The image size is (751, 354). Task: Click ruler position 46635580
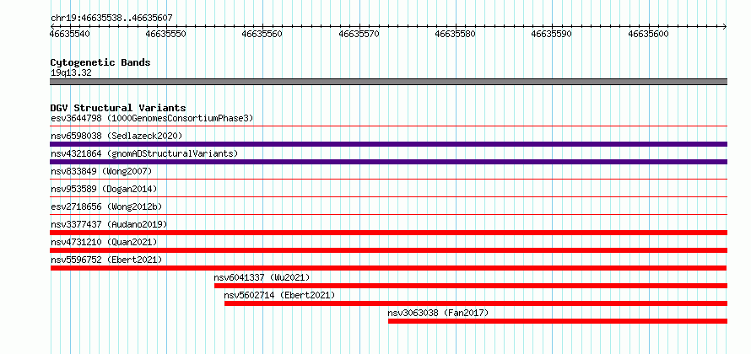tap(456, 34)
